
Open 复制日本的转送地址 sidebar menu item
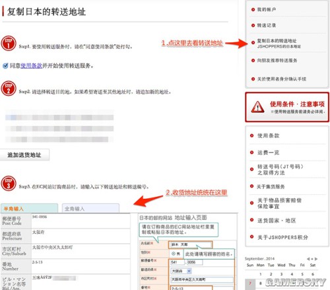click(x=279, y=44)
